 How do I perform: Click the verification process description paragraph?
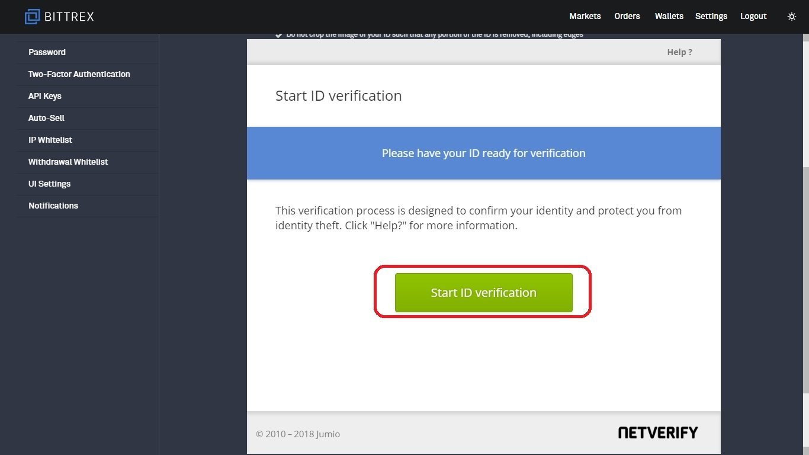[479, 218]
